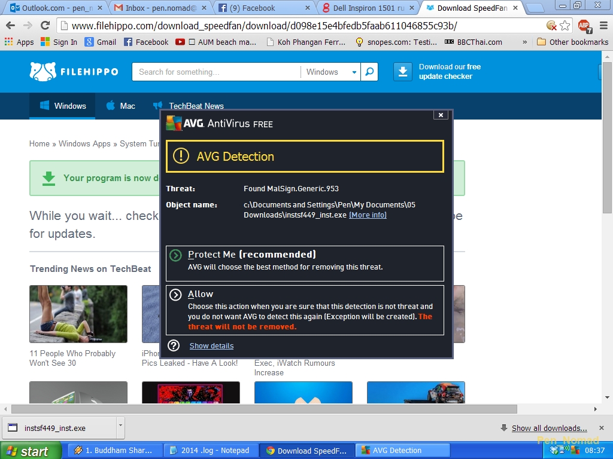Switch to the Gmail Inbox tab

(x=159, y=8)
